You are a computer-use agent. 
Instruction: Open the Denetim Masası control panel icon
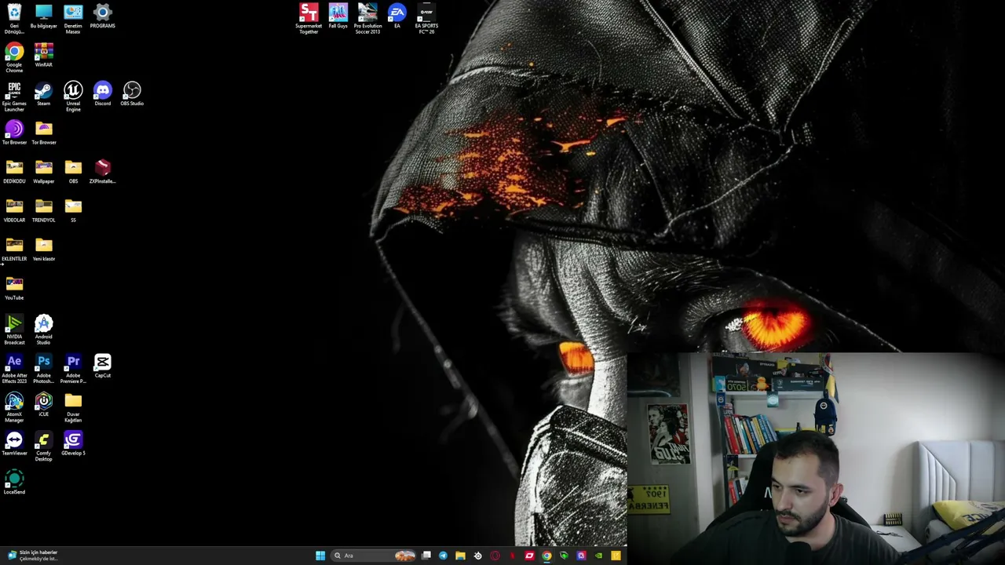click(73, 19)
